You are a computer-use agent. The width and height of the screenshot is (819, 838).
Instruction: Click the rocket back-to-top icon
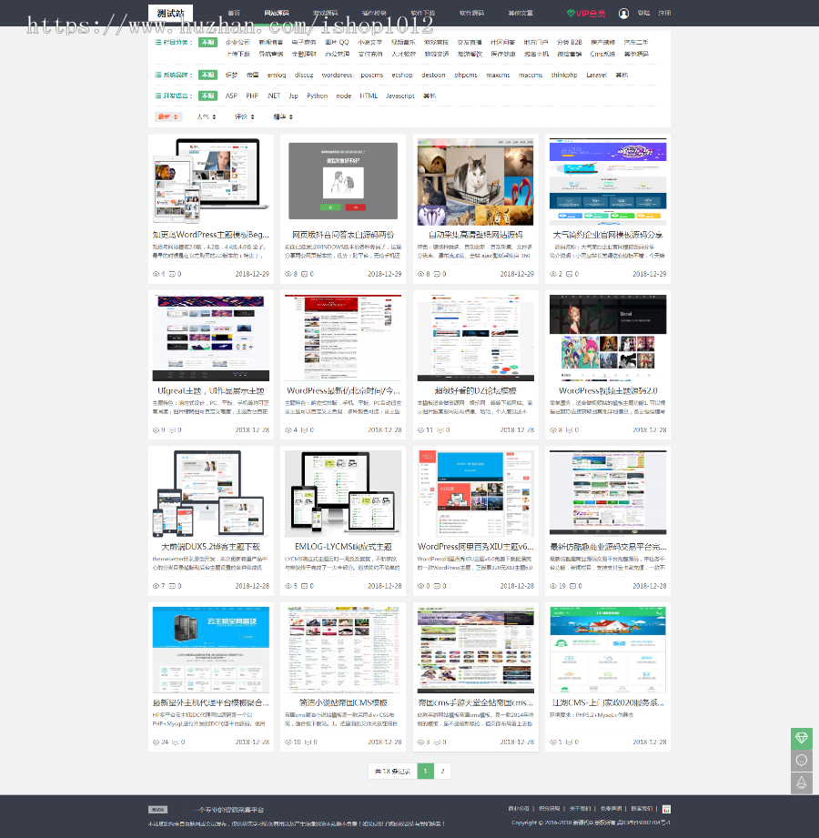pyautogui.click(x=802, y=782)
